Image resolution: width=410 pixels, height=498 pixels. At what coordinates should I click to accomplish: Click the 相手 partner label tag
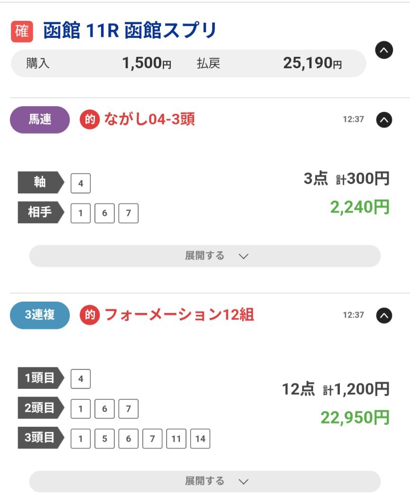41,212
